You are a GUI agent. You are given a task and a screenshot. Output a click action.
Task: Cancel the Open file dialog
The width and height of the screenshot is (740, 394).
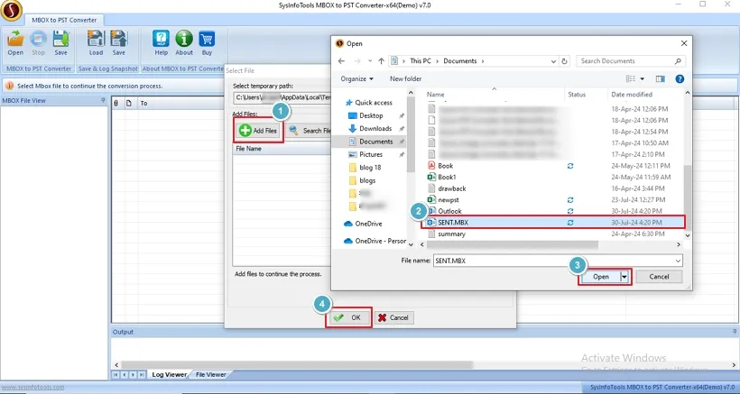point(659,277)
